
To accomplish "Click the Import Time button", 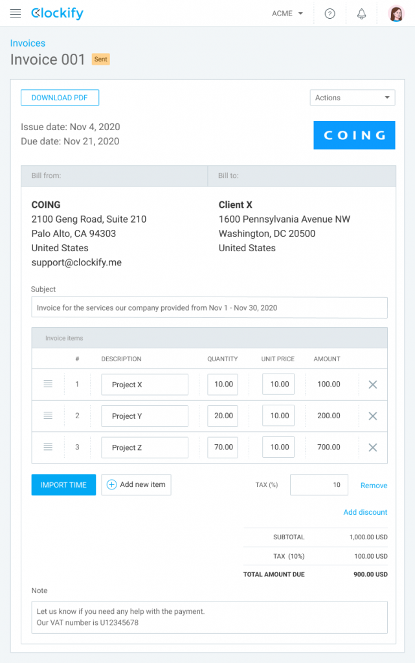I will [63, 484].
